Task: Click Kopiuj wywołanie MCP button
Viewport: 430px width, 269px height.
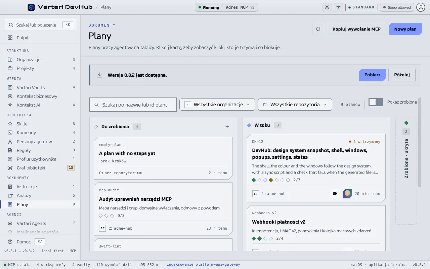Action: pyautogui.click(x=356, y=29)
